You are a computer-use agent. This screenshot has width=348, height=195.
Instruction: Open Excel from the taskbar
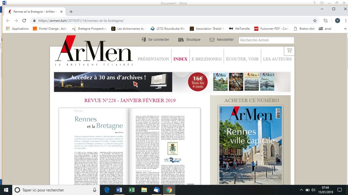(x=132, y=190)
